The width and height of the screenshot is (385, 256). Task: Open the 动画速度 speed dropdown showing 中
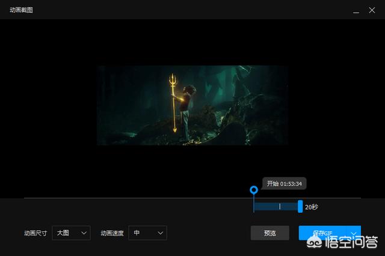[x=147, y=233]
